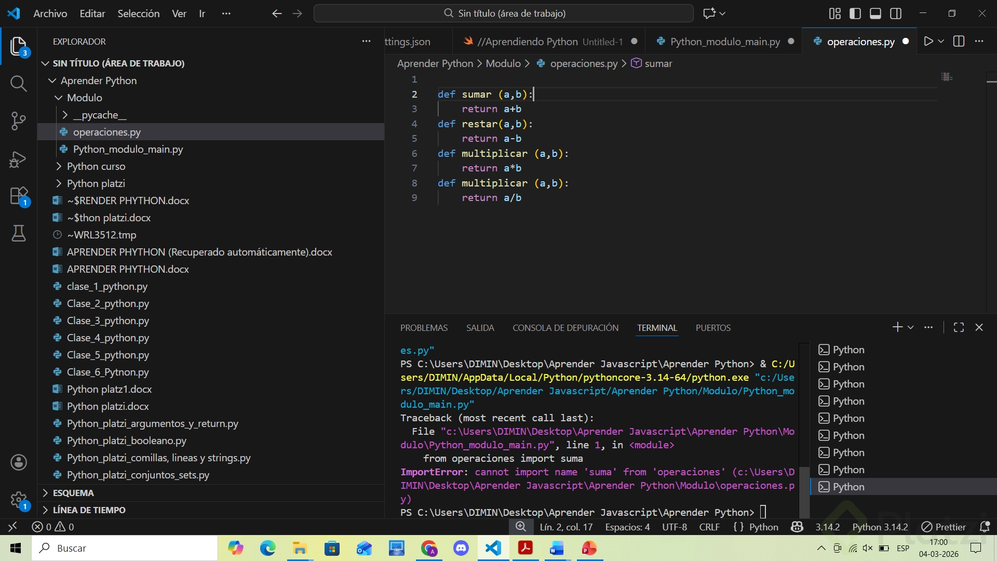Toggle the primary sidebar visibility
The width and height of the screenshot is (997, 561).
855,14
